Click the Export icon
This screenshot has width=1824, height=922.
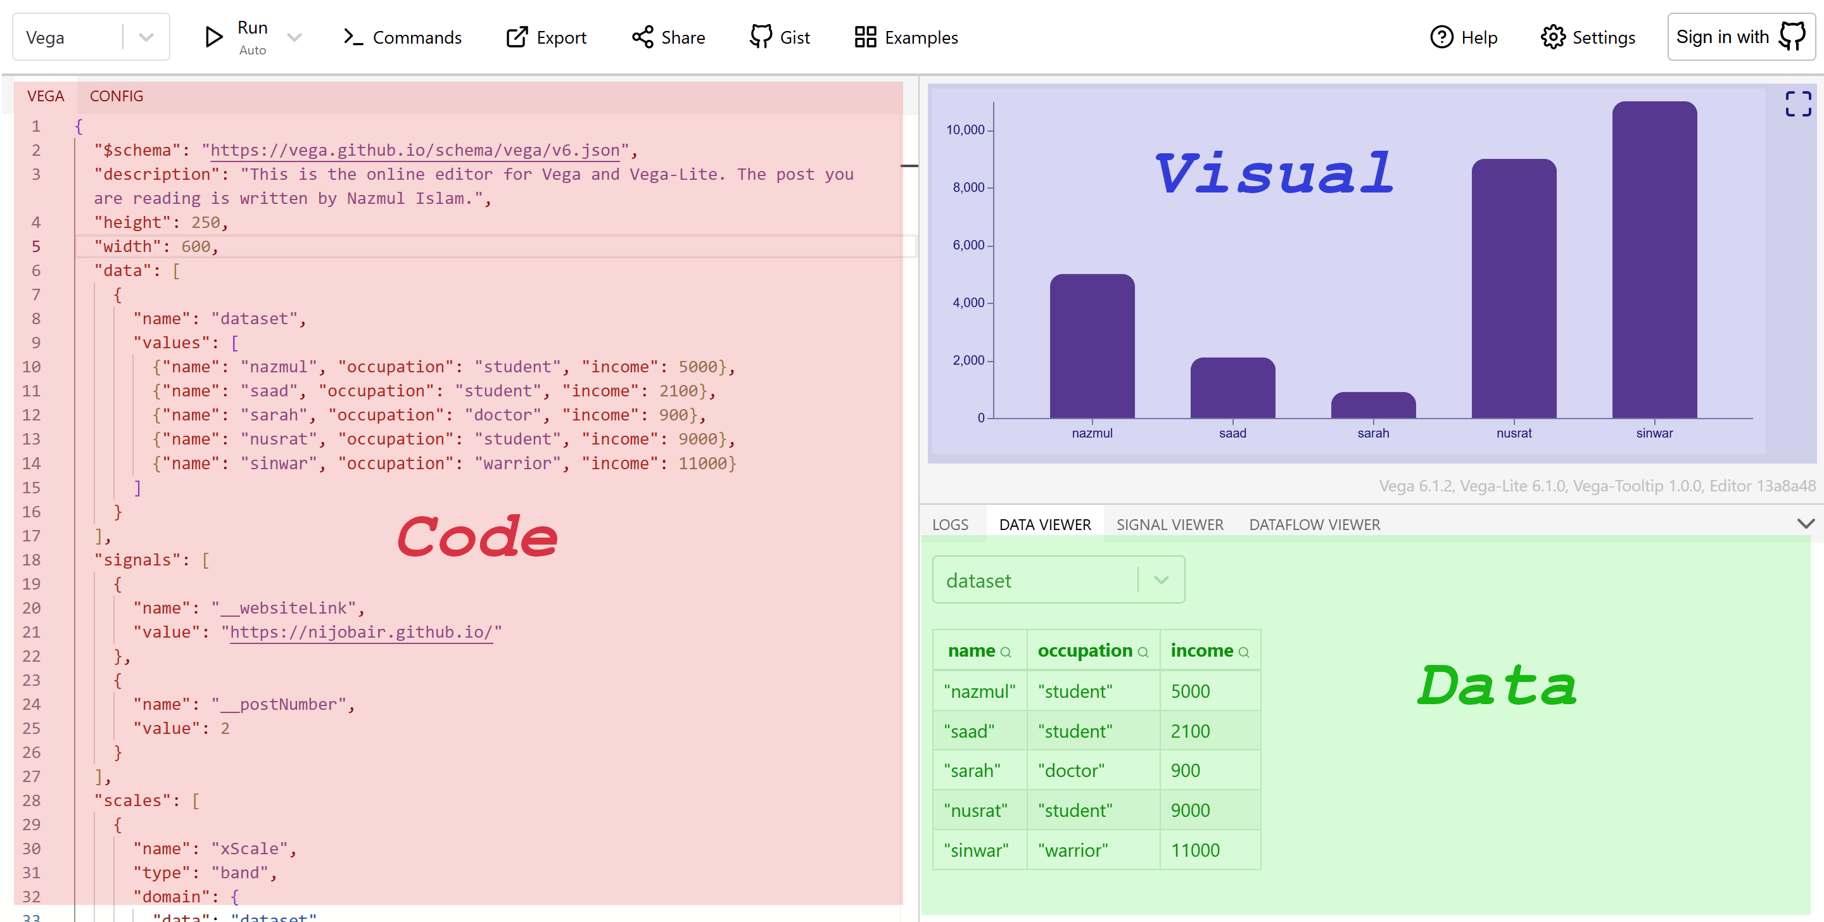coord(517,37)
